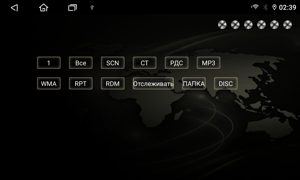Tap the СТ button
This screenshot has height=180, width=300.
tap(145, 63)
